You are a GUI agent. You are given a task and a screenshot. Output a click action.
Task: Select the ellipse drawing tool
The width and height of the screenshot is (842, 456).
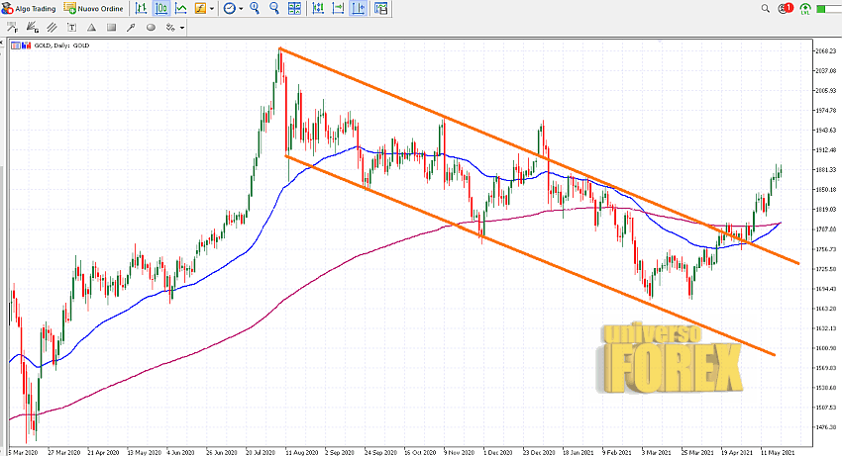[151, 28]
